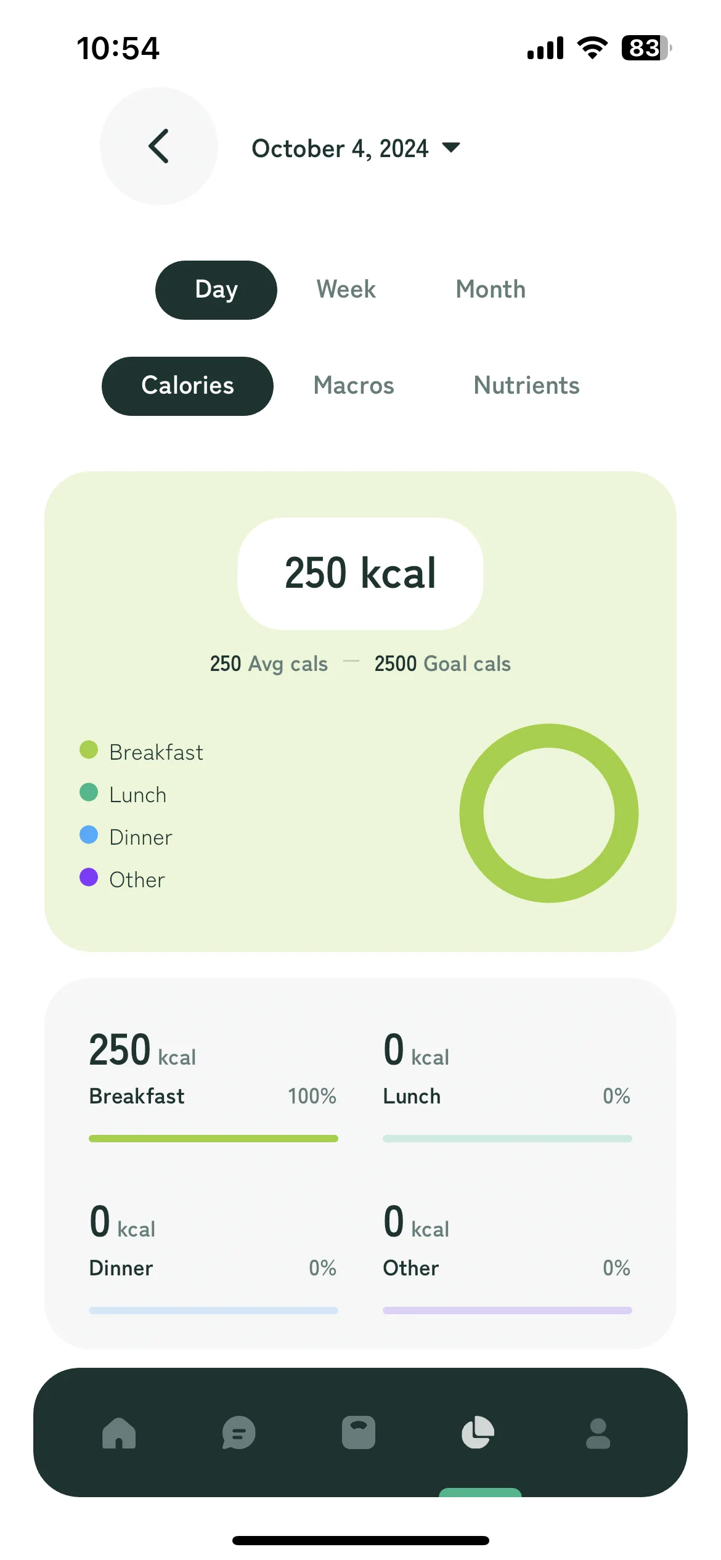Switch to the Macros tab
This screenshot has height=1560, width=721.
click(354, 386)
